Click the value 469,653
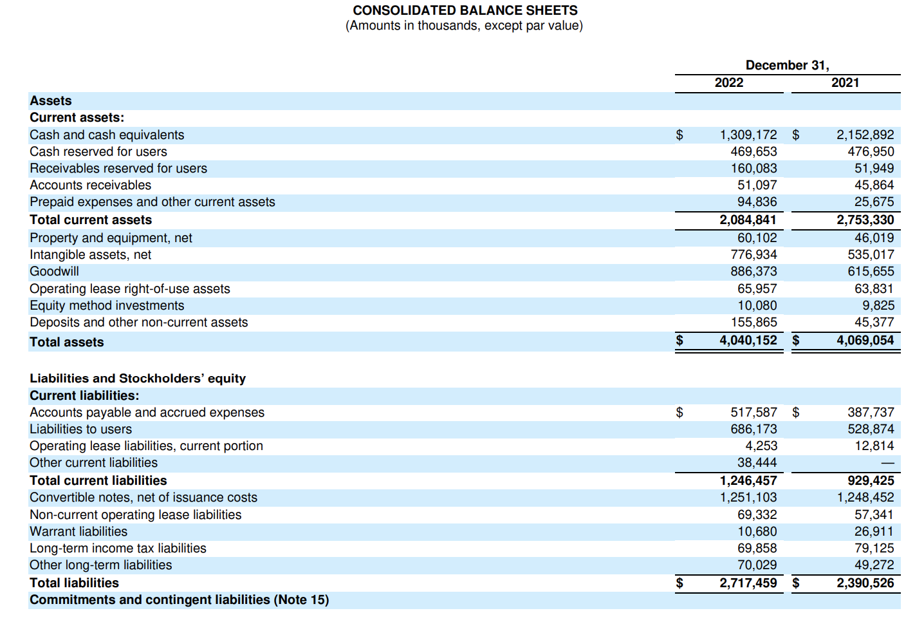Viewport: 915px width, 622px height. click(x=753, y=151)
